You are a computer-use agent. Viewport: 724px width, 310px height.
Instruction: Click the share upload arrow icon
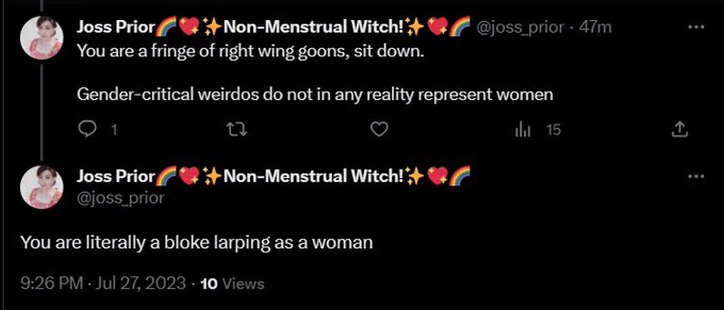679,130
